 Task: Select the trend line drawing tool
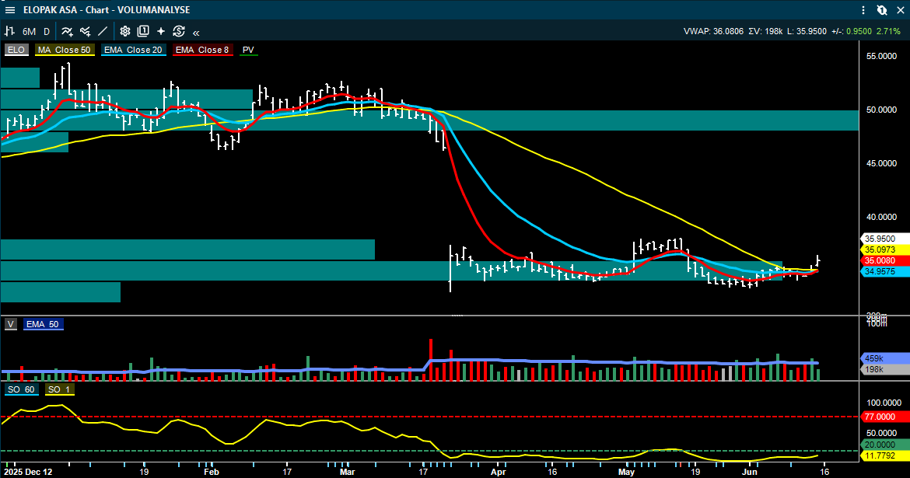tap(103, 31)
